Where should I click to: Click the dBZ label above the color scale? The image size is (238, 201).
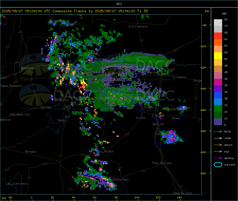coord(224,14)
